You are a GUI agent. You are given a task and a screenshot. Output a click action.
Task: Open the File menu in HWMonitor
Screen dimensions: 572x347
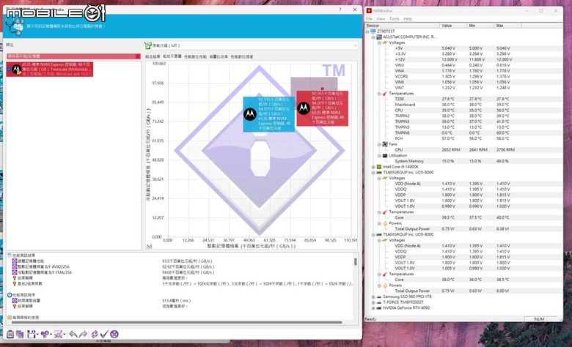(x=369, y=18)
